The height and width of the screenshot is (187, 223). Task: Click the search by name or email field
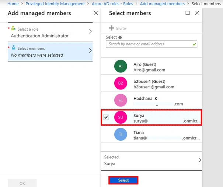(x=151, y=44)
